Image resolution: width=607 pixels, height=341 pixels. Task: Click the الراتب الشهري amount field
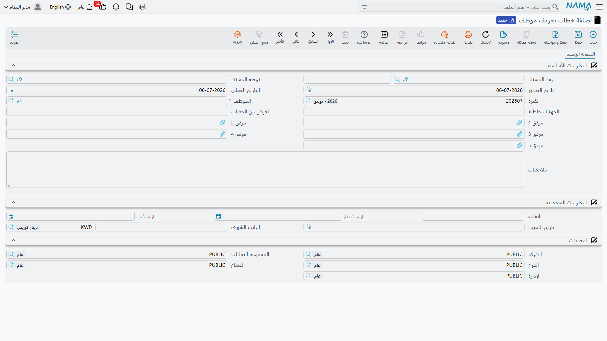point(161,227)
